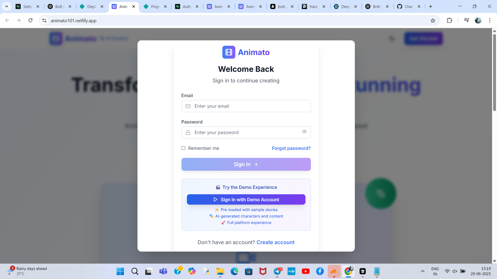Screen dimensions: 497x279
Task: Open Chrome three-dot menu
Action: [x=490, y=20]
